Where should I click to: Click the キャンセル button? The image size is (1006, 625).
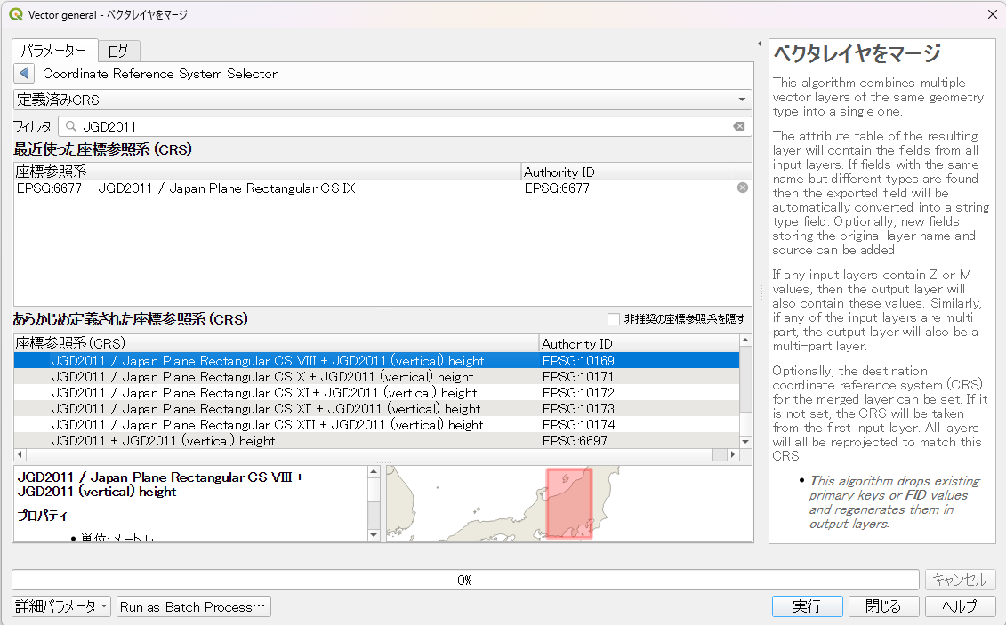pos(960,580)
